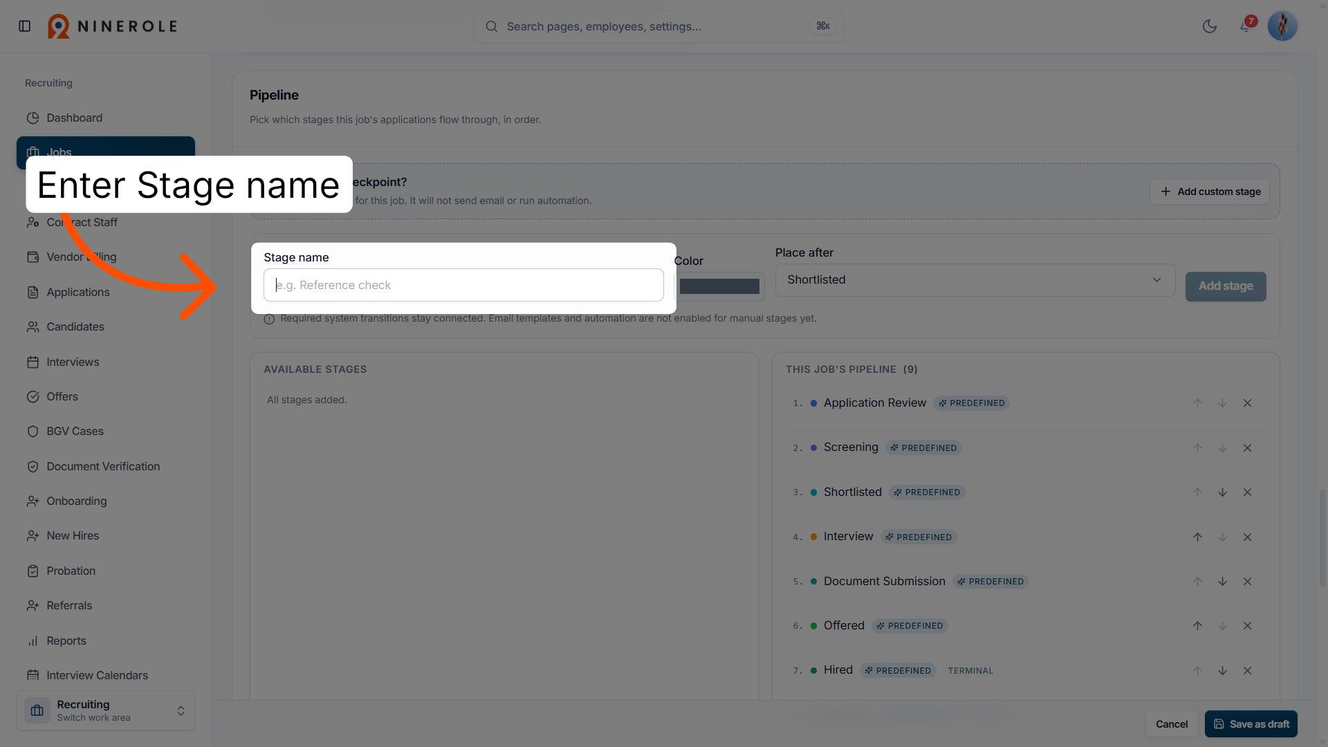This screenshot has height=747, width=1328.
Task: Focus the global search field
Action: pos(658,26)
